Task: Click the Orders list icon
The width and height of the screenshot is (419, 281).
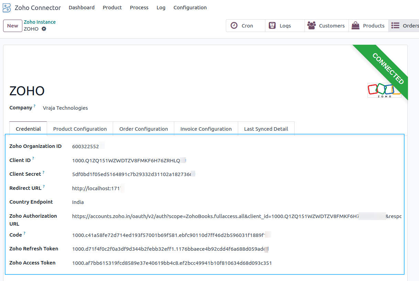Action: point(395,25)
